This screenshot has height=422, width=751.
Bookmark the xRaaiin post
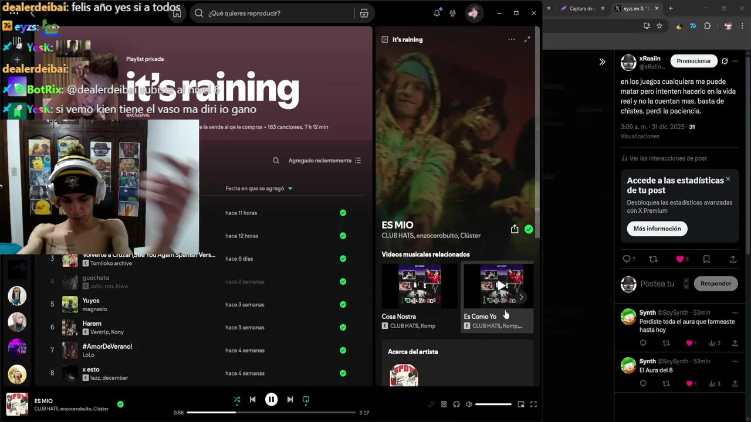pyautogui.click(x=706, y=259)
